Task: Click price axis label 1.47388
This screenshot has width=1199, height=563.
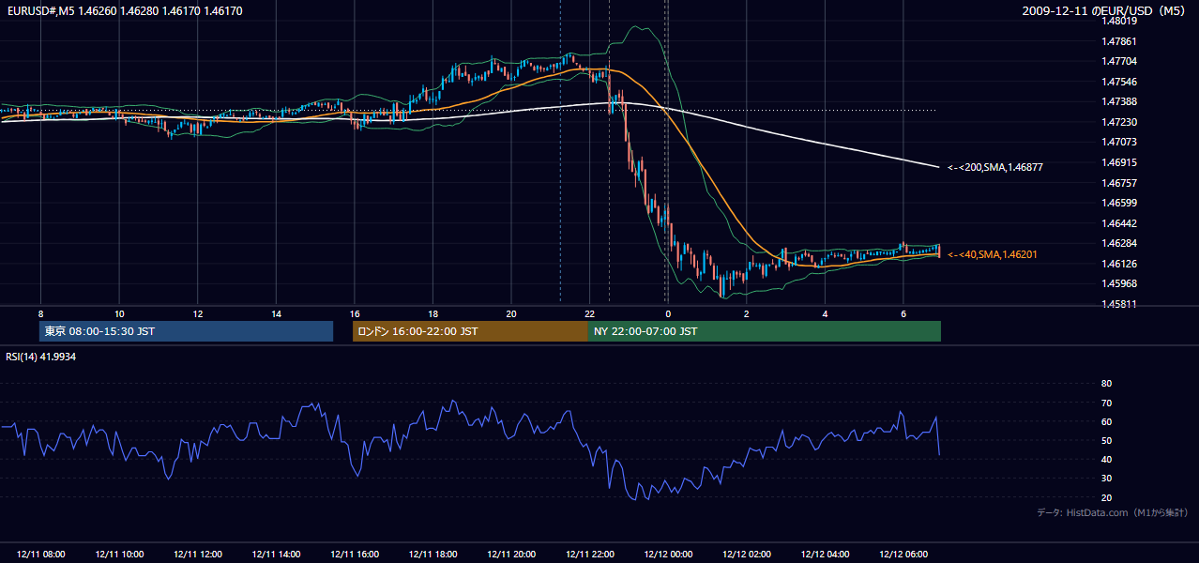Action: 1120,101
